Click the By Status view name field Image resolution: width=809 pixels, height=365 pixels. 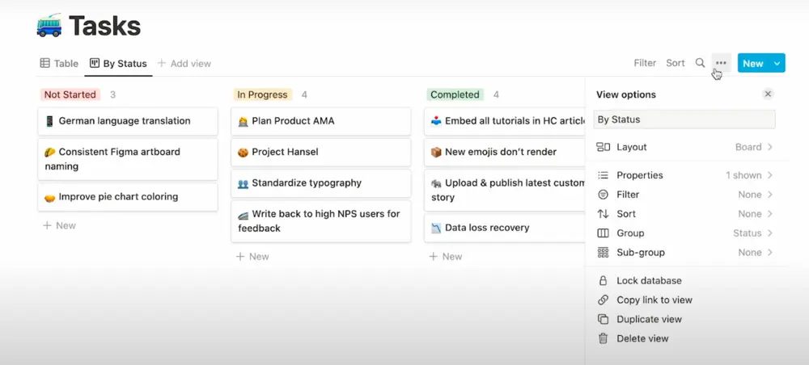tap(684, 120)
